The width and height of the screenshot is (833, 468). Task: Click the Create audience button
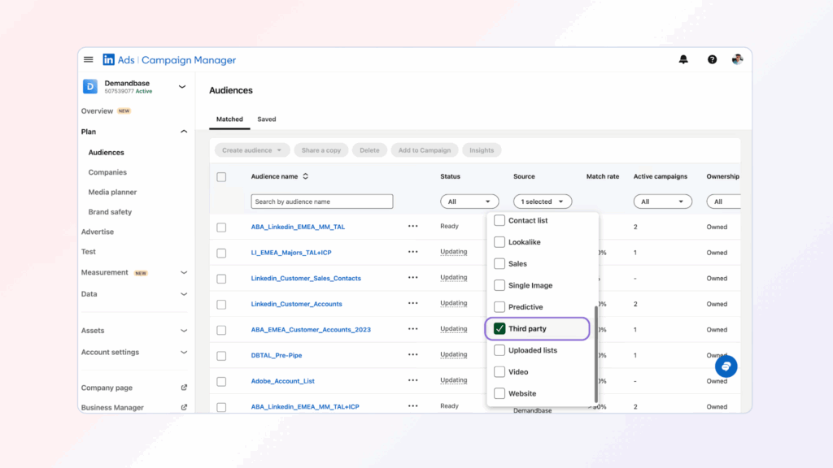pyautogui.click(x=252, y=150)
